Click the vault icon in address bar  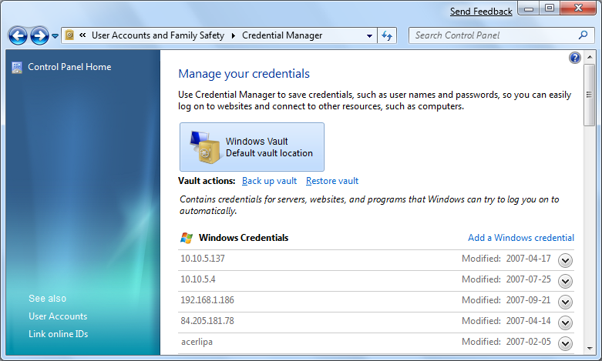tap(69, 35)
